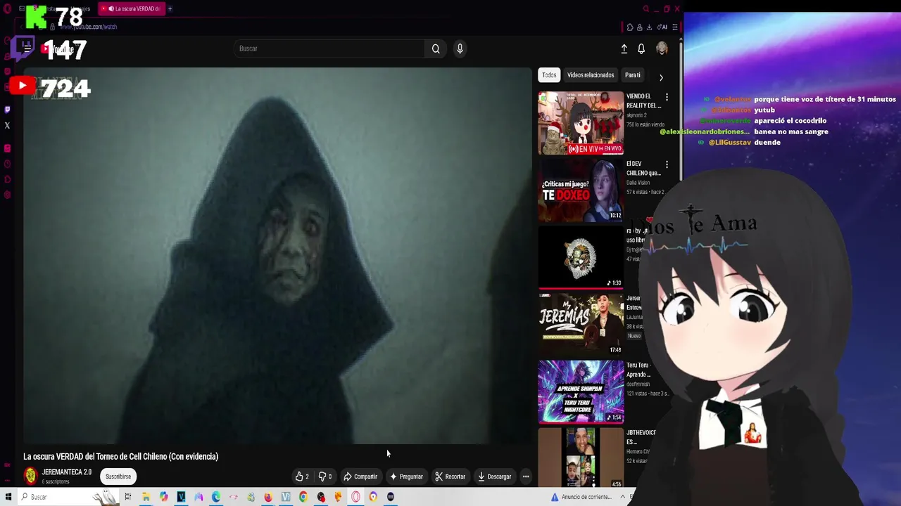Launch Google Chrome from the taskbar

point(303,497)
